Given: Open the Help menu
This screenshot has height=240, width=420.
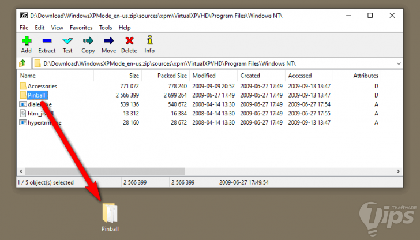Looking at the screenshot, I should point(125,28).
